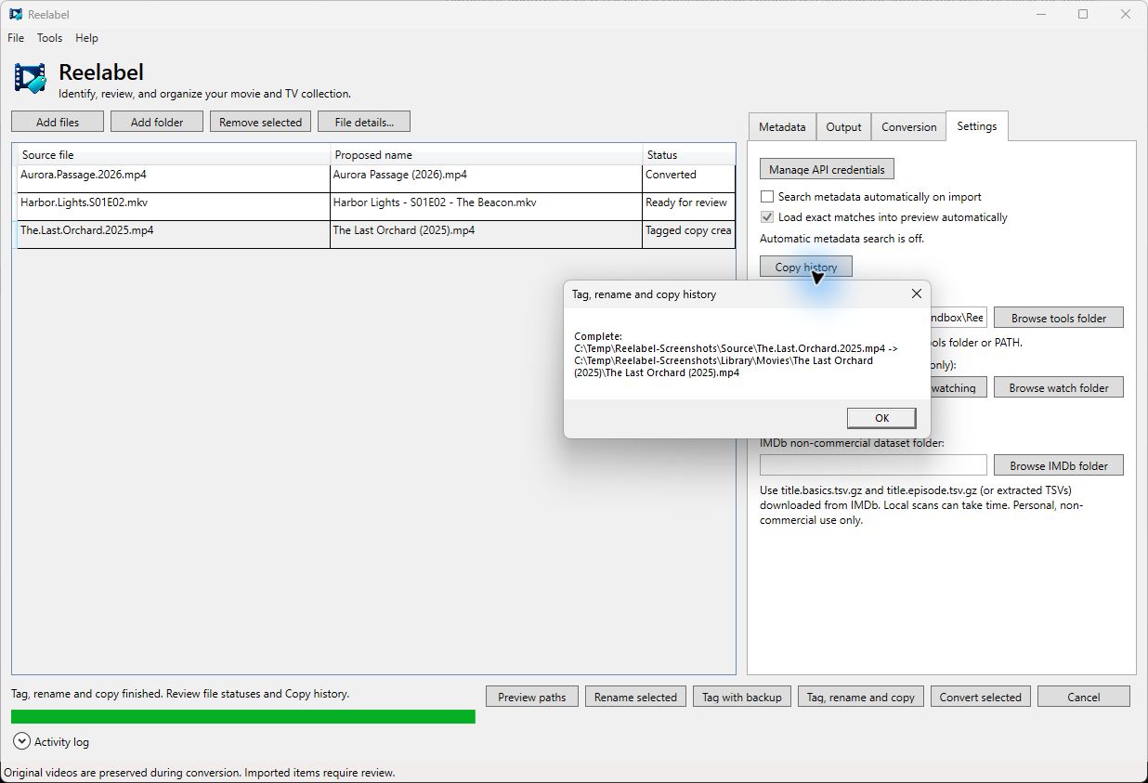Viewport: 1148px width, 783px height.
Task: Click Remove selected button
Action: point(260,122)
